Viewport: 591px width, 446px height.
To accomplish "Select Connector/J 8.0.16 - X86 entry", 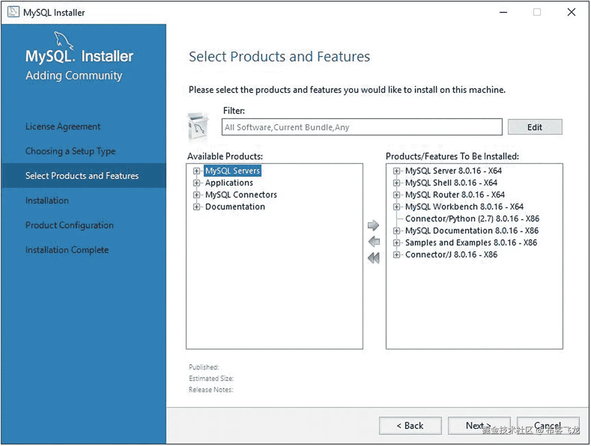I will point(451,255).
